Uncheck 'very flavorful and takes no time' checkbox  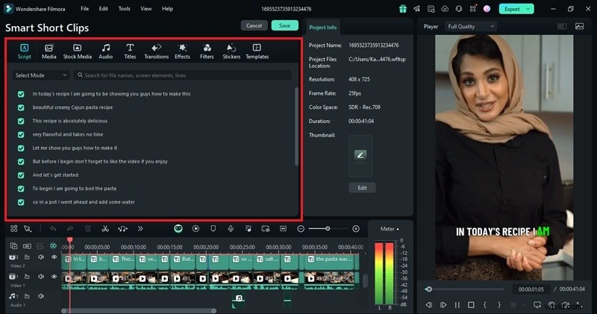point(21,135)
